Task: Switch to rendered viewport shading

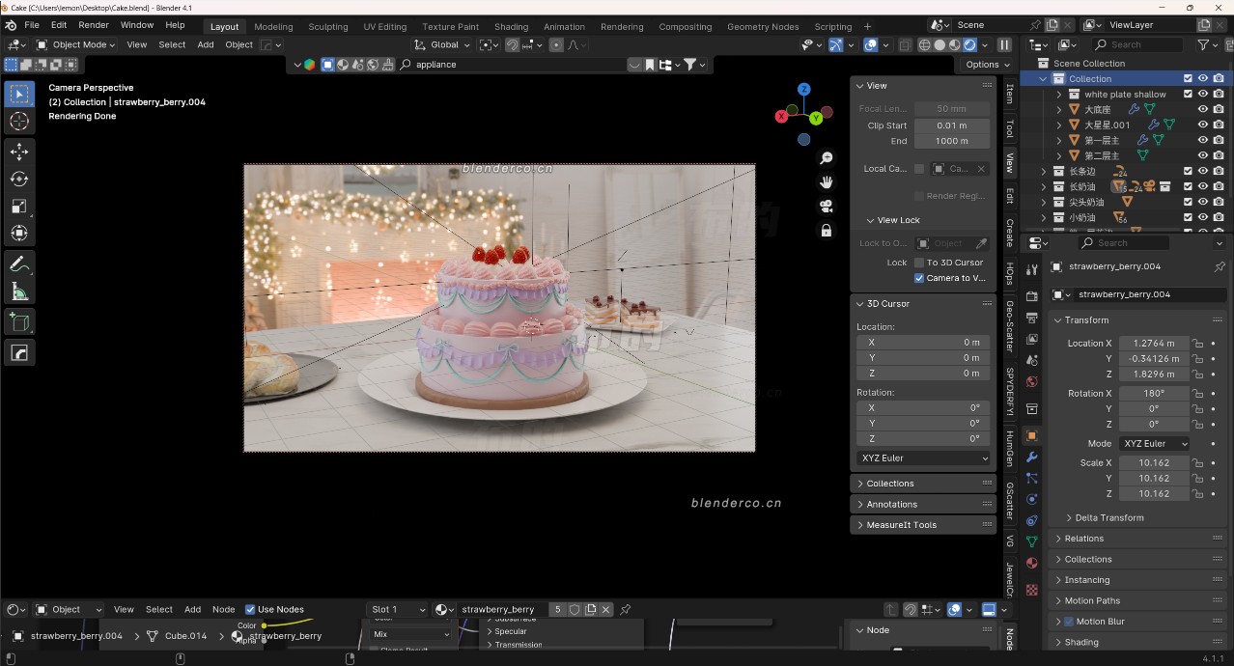Action: tap(970, 44)
